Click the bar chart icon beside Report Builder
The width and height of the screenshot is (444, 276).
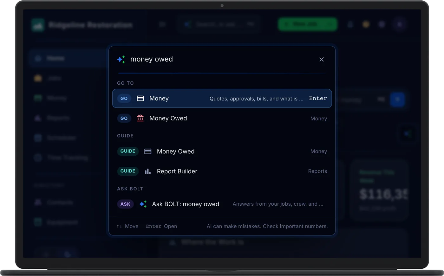(x=148, y=171)
